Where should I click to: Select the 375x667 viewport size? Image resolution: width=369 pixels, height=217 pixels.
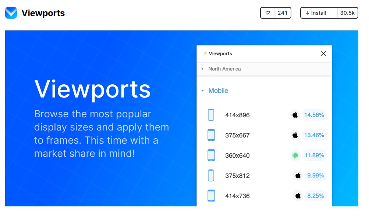237,135
